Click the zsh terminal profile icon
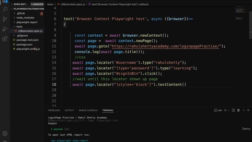Image resolution: width=252 pixels, height=142 pixels. 216,110
